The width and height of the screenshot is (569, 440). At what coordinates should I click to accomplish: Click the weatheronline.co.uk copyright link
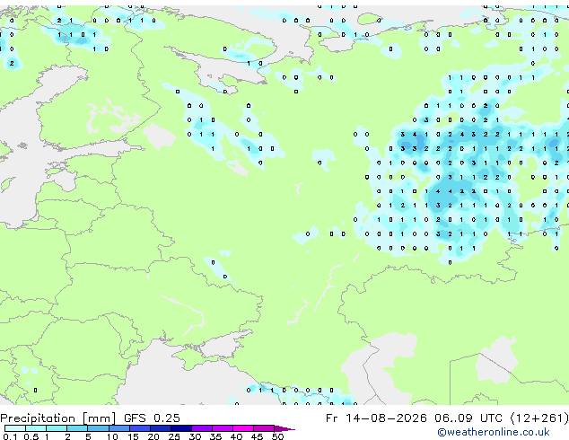[493, 432]
